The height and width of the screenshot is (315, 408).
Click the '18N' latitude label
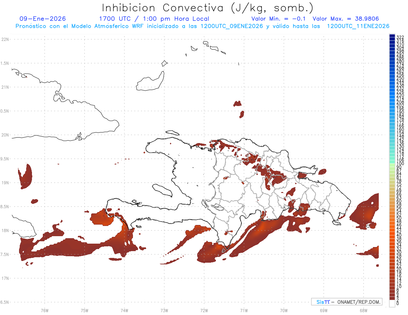click(x=5, y=231)
